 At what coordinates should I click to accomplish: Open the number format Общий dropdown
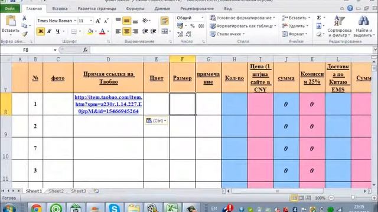(x=202, y=18)
